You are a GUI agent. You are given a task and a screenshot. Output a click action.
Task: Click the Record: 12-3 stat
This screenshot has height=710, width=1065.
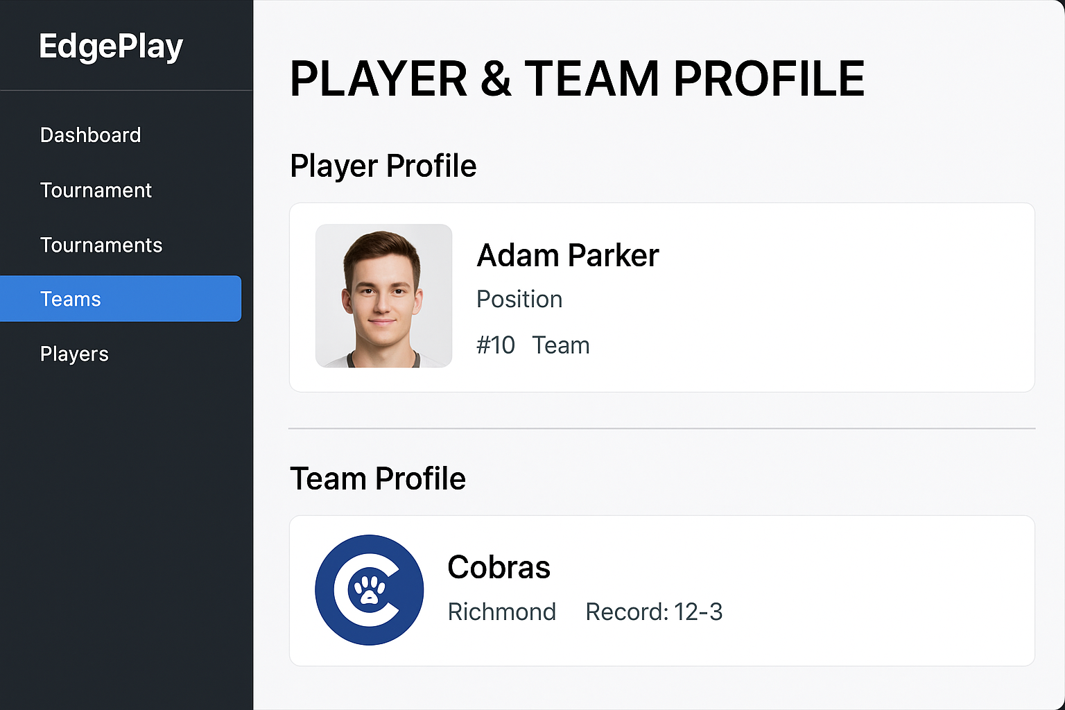click(x=654, y=612)
